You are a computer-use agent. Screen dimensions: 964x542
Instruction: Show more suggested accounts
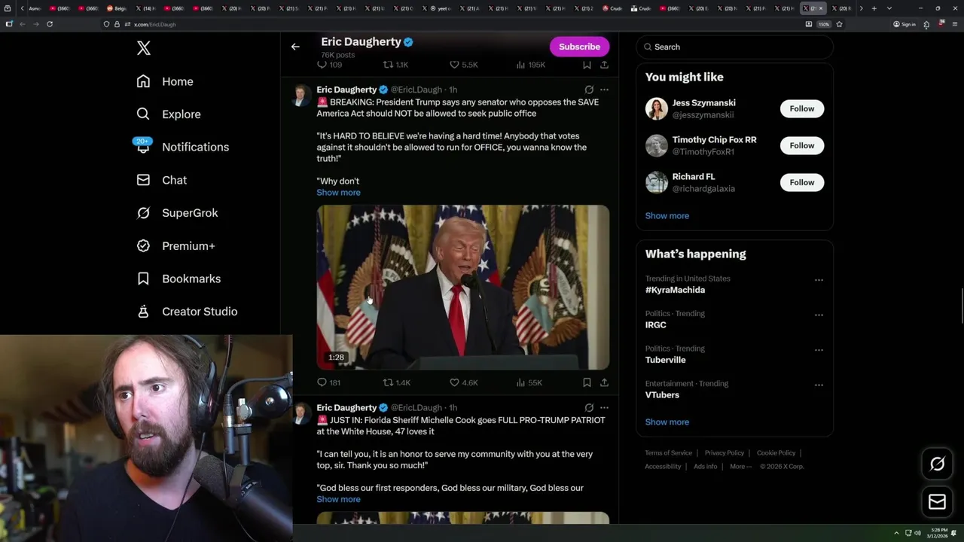coord(667,215)
